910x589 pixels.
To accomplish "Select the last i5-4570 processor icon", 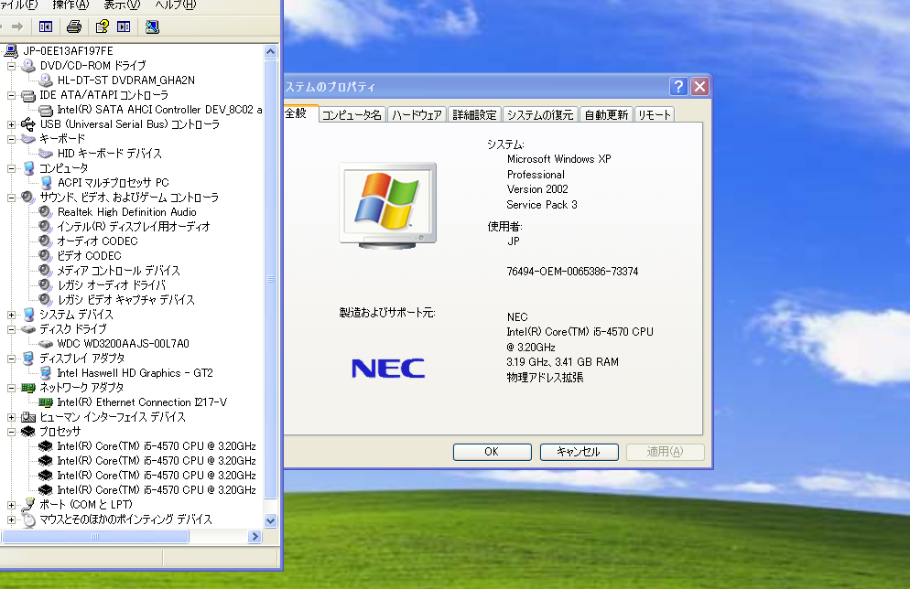I will tap(46, 490).
